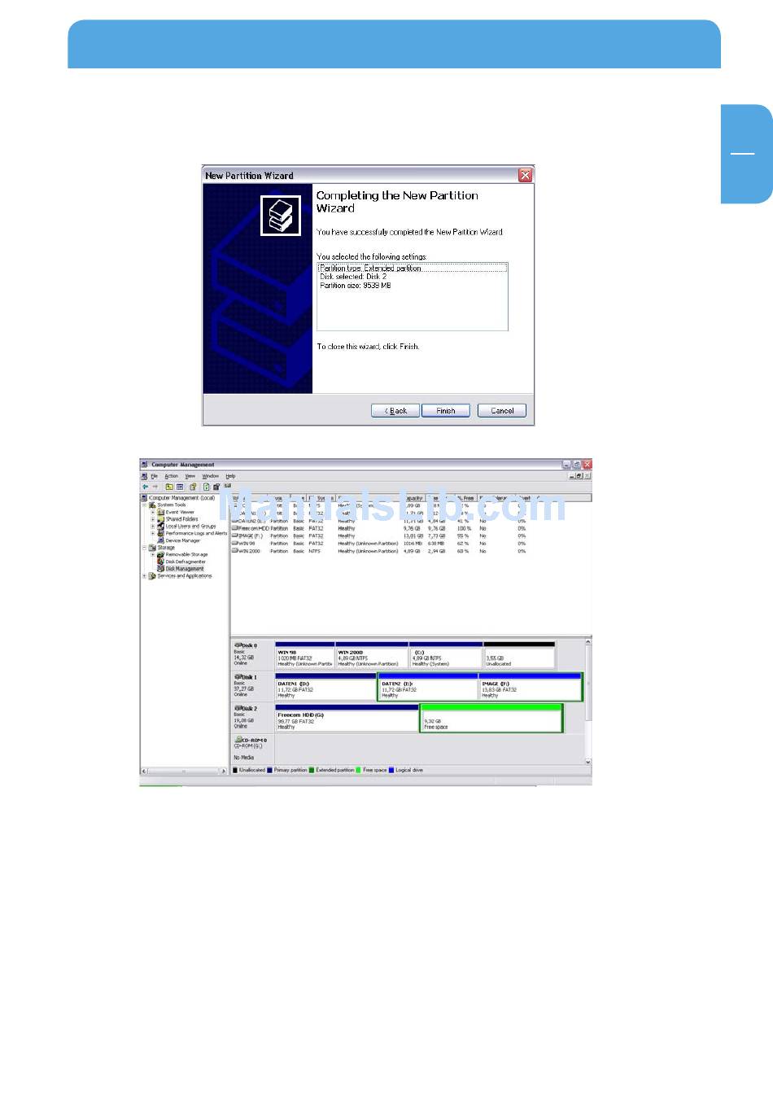Select IMAGE (F:) logical drive block
773x1097 pixels.
point(530,687)
